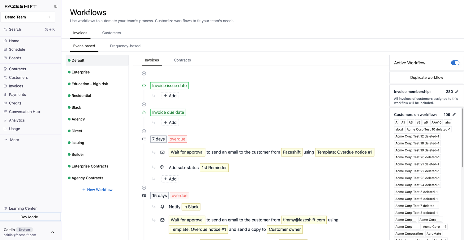The width and height of the screenshot is (464, 240).
Task: Create a workflow via New Workflow link
Action: (x=97, y=190)
